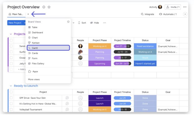Collapse the Projects group chevron
This screenshot has width=194, height=117.
click(x=11, y=34)
